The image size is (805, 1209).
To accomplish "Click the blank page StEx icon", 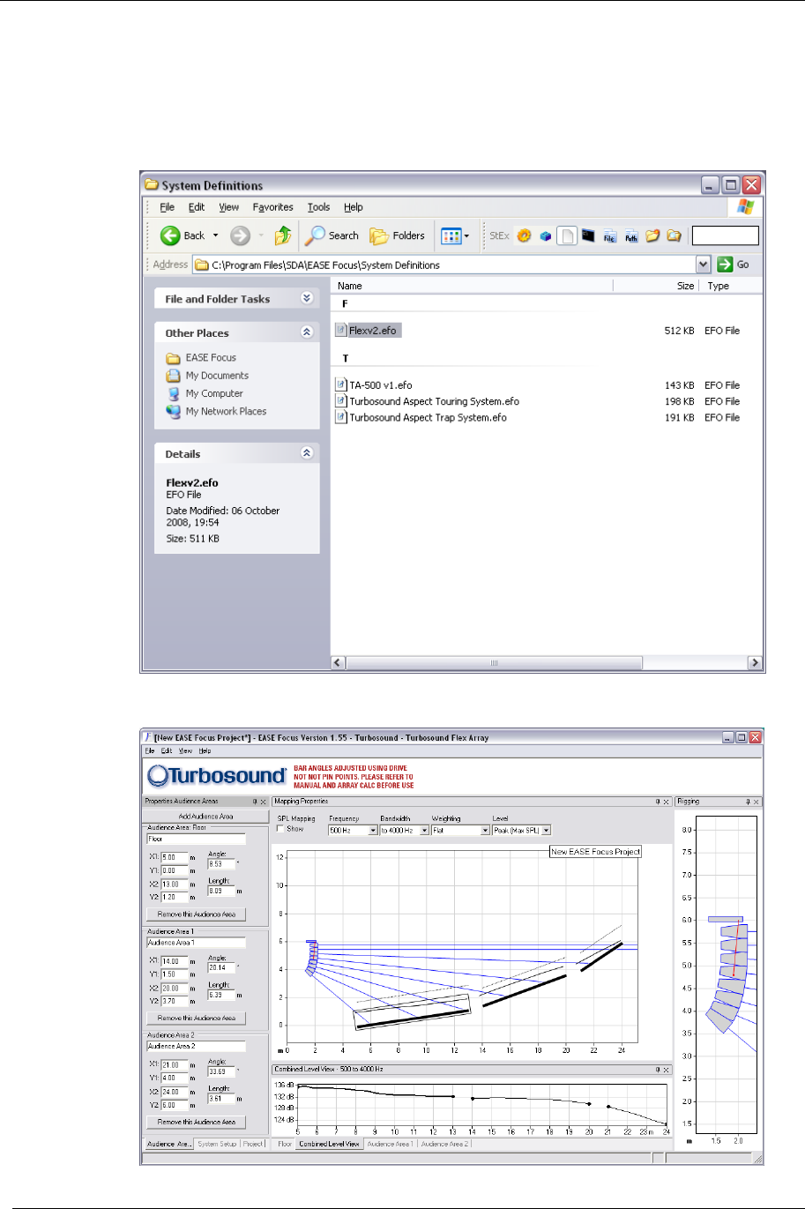I will coord(567,235).
